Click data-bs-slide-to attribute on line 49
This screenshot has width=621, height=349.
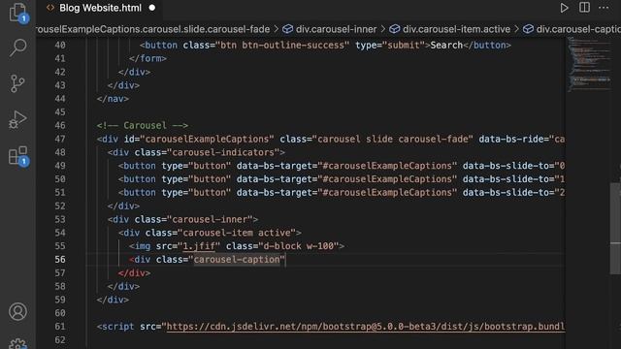click(508, 166)
